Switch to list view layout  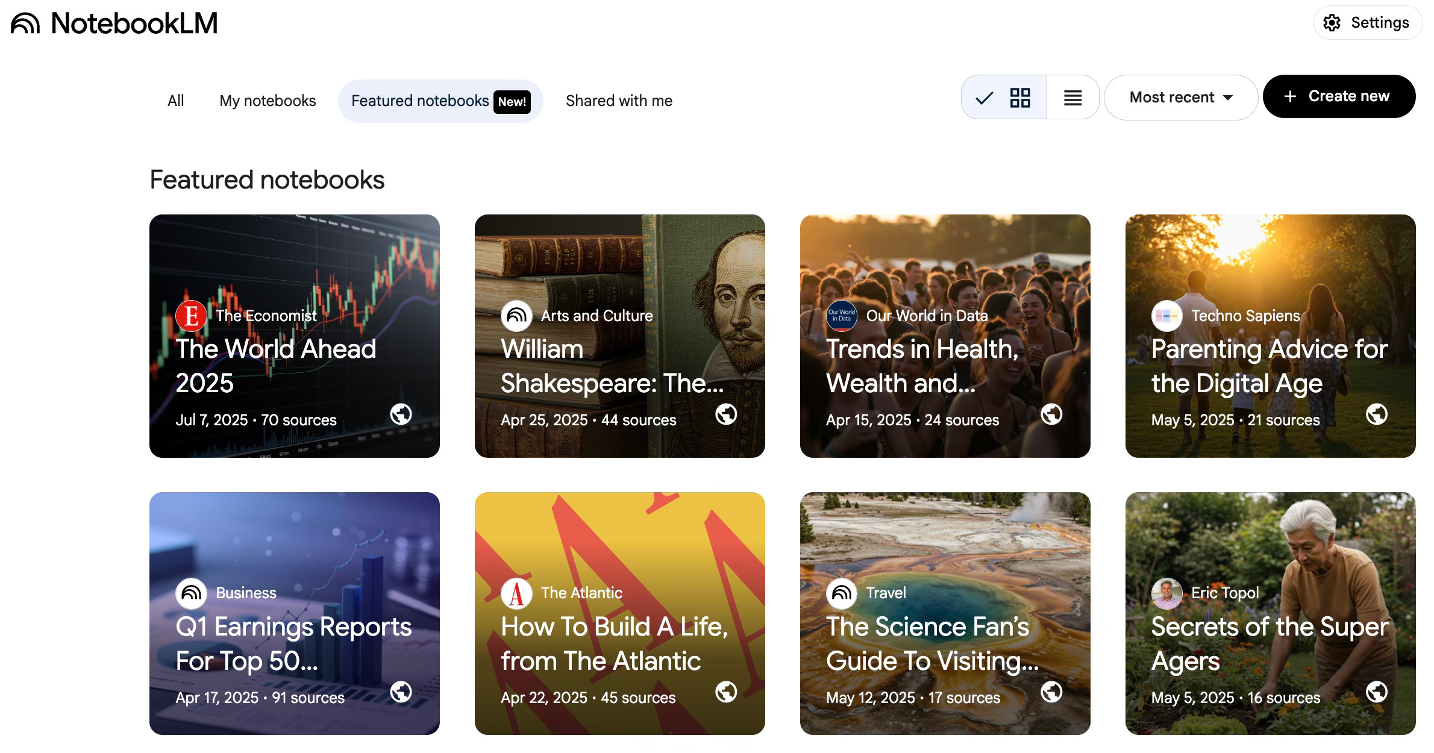click(x=1072, y=98)
